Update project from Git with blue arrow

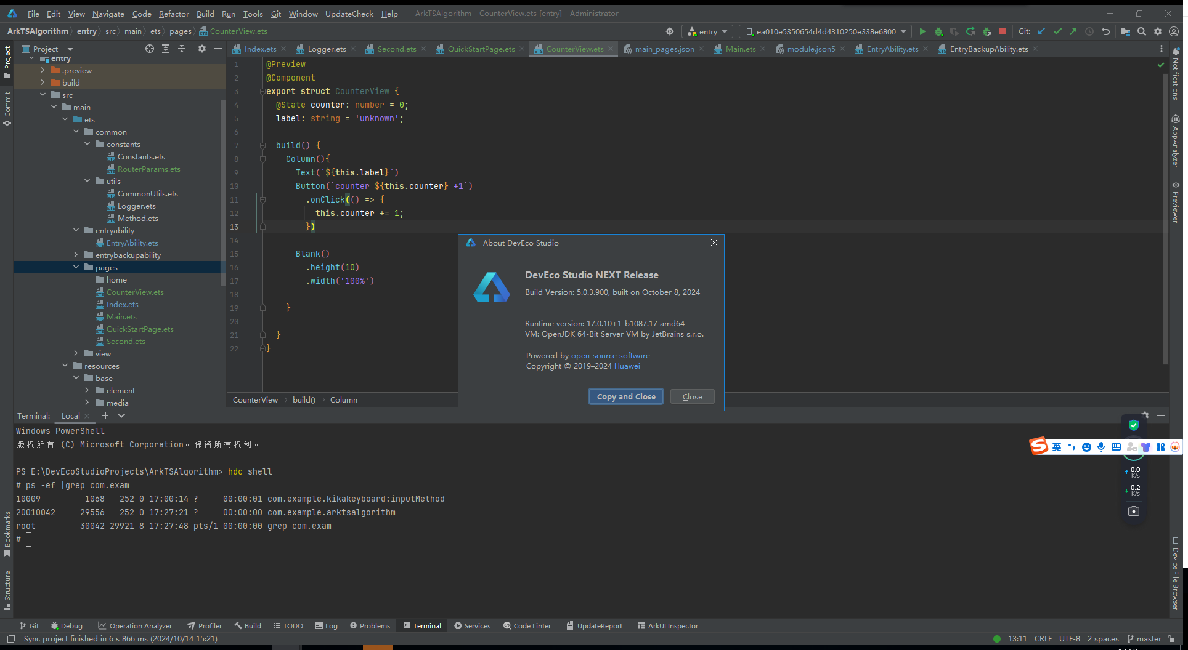click(x=1041, y=31)
